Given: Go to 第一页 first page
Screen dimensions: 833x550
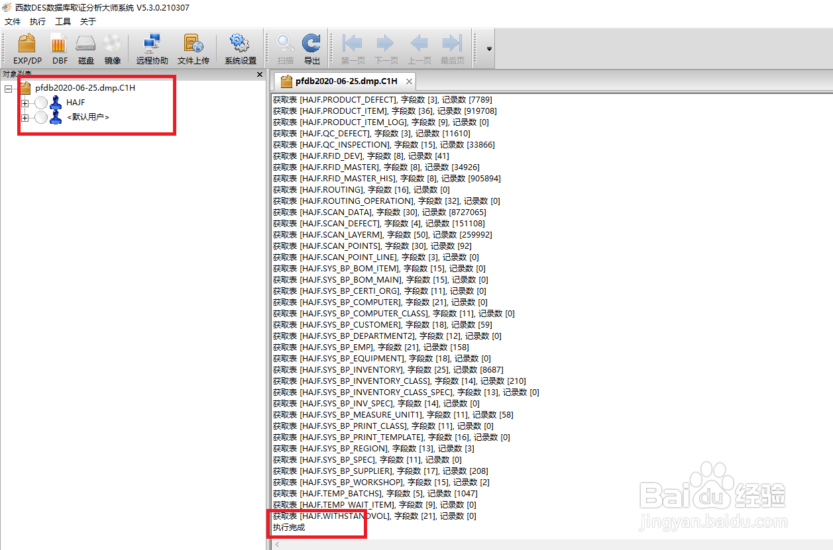Looking at the screenshot, I should coord(353,49).
